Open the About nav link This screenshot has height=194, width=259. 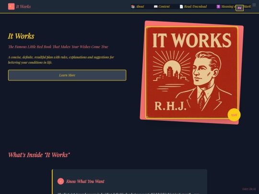(x=138, y=6)
